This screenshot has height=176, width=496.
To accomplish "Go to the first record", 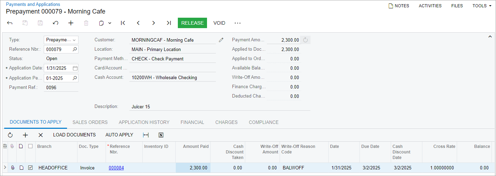I will [123, 23].
